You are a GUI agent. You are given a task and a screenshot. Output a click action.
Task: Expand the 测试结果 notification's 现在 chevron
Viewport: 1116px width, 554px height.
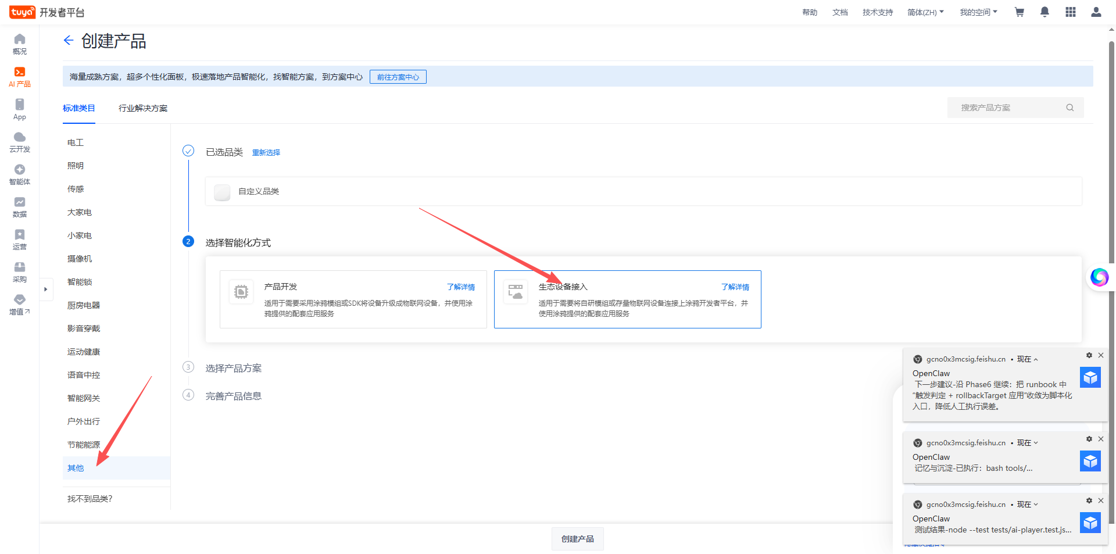pos(1035,505)
